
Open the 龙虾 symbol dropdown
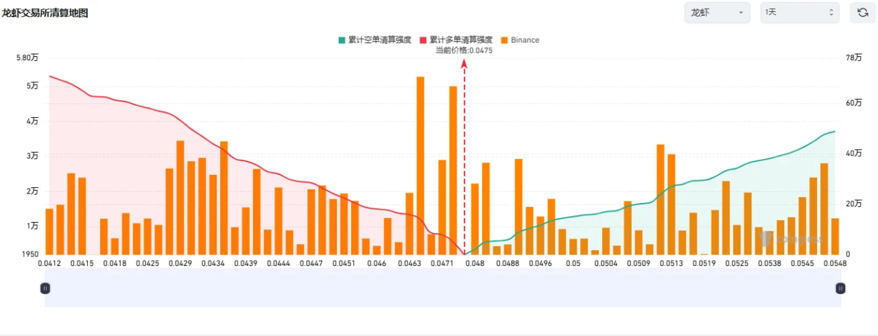(x=717, y=12)
